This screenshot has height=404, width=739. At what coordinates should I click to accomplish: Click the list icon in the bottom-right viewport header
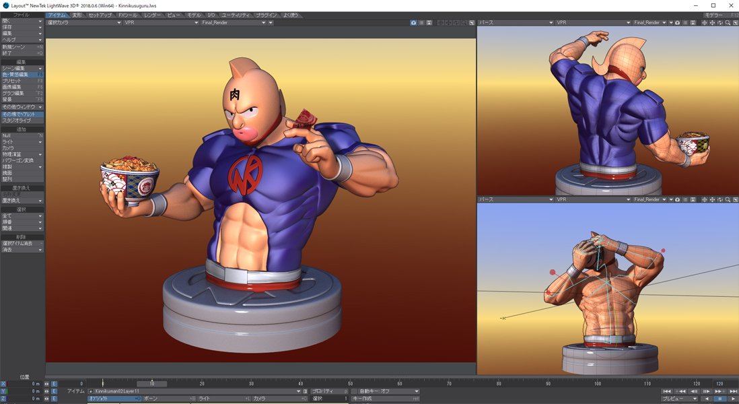tap(686, 199)
